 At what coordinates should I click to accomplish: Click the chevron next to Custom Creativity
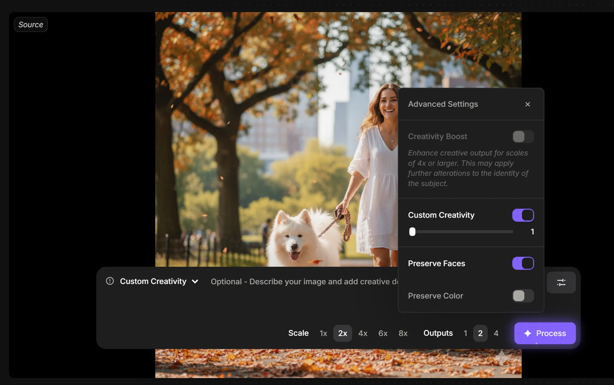coord(195,282)
